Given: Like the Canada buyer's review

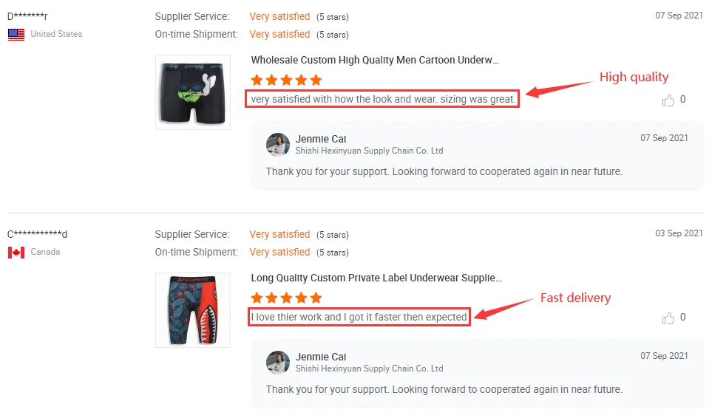Looking at the screenshot, I should click(668, 318).
